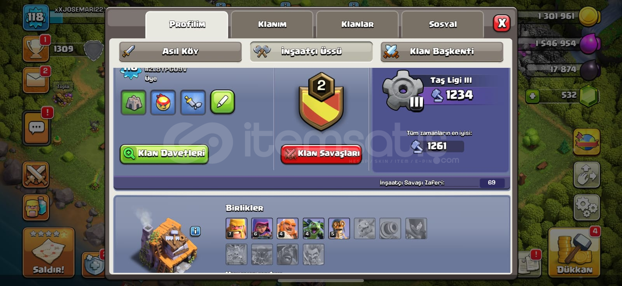
Task: Open the chat speech bubble
Action: tap(37, 128)
